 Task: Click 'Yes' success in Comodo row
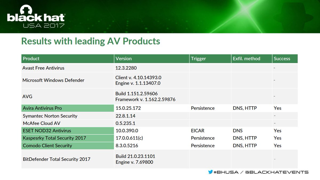[277, 146]
